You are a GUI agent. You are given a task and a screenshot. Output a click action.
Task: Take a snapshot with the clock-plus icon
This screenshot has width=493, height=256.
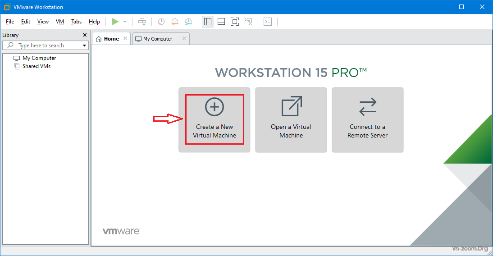[x=161, y=22]
